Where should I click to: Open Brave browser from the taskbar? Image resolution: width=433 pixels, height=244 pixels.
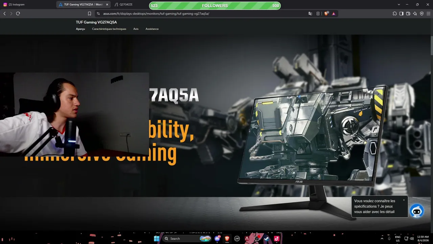[227, 239]
